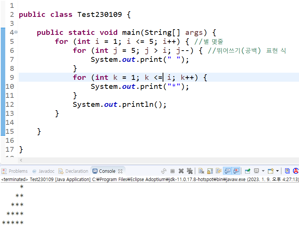Select the Console tab
Image resolution: width=299 pixels, height=229 pixels.
[107, 171]
